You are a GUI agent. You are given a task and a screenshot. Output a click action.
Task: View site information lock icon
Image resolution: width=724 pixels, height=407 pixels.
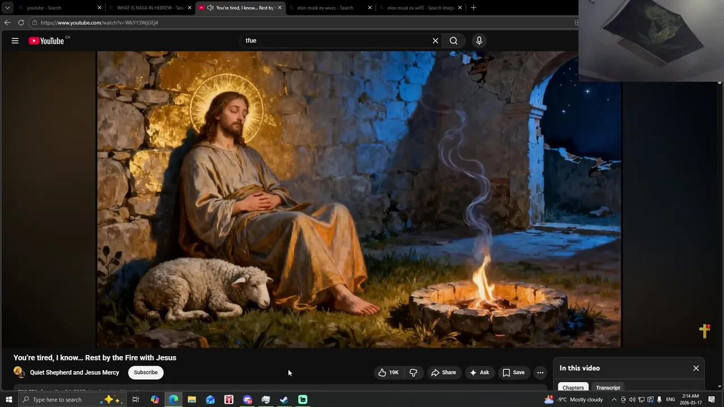pyautogui.click(x=35, y=23)
